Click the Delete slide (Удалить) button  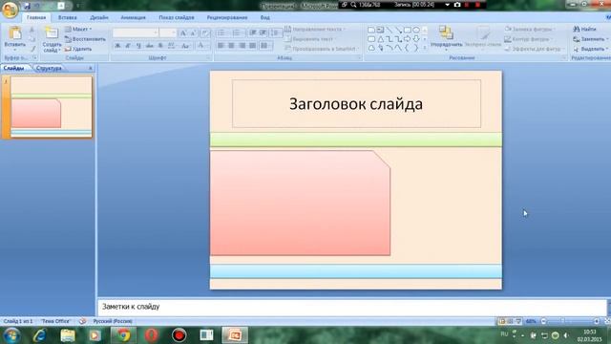[78, 49]
